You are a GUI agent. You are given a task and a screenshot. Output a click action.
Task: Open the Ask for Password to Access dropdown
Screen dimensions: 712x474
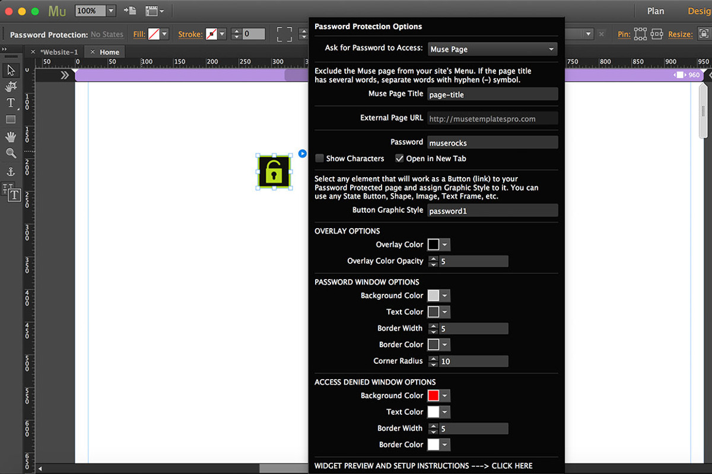[492, 49]
